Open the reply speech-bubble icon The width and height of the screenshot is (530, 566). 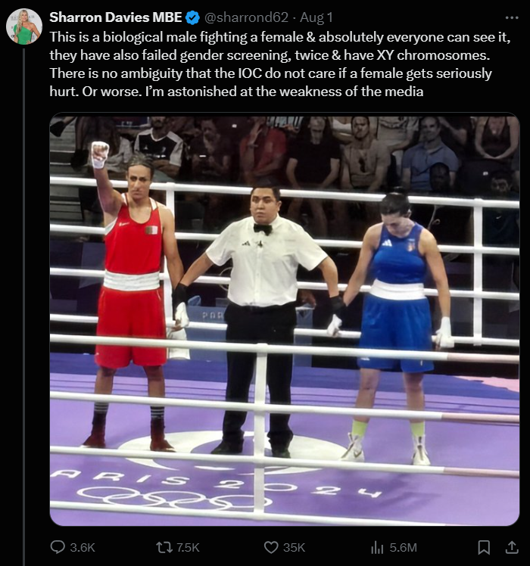pyautogui.click(x=58, y=547)
